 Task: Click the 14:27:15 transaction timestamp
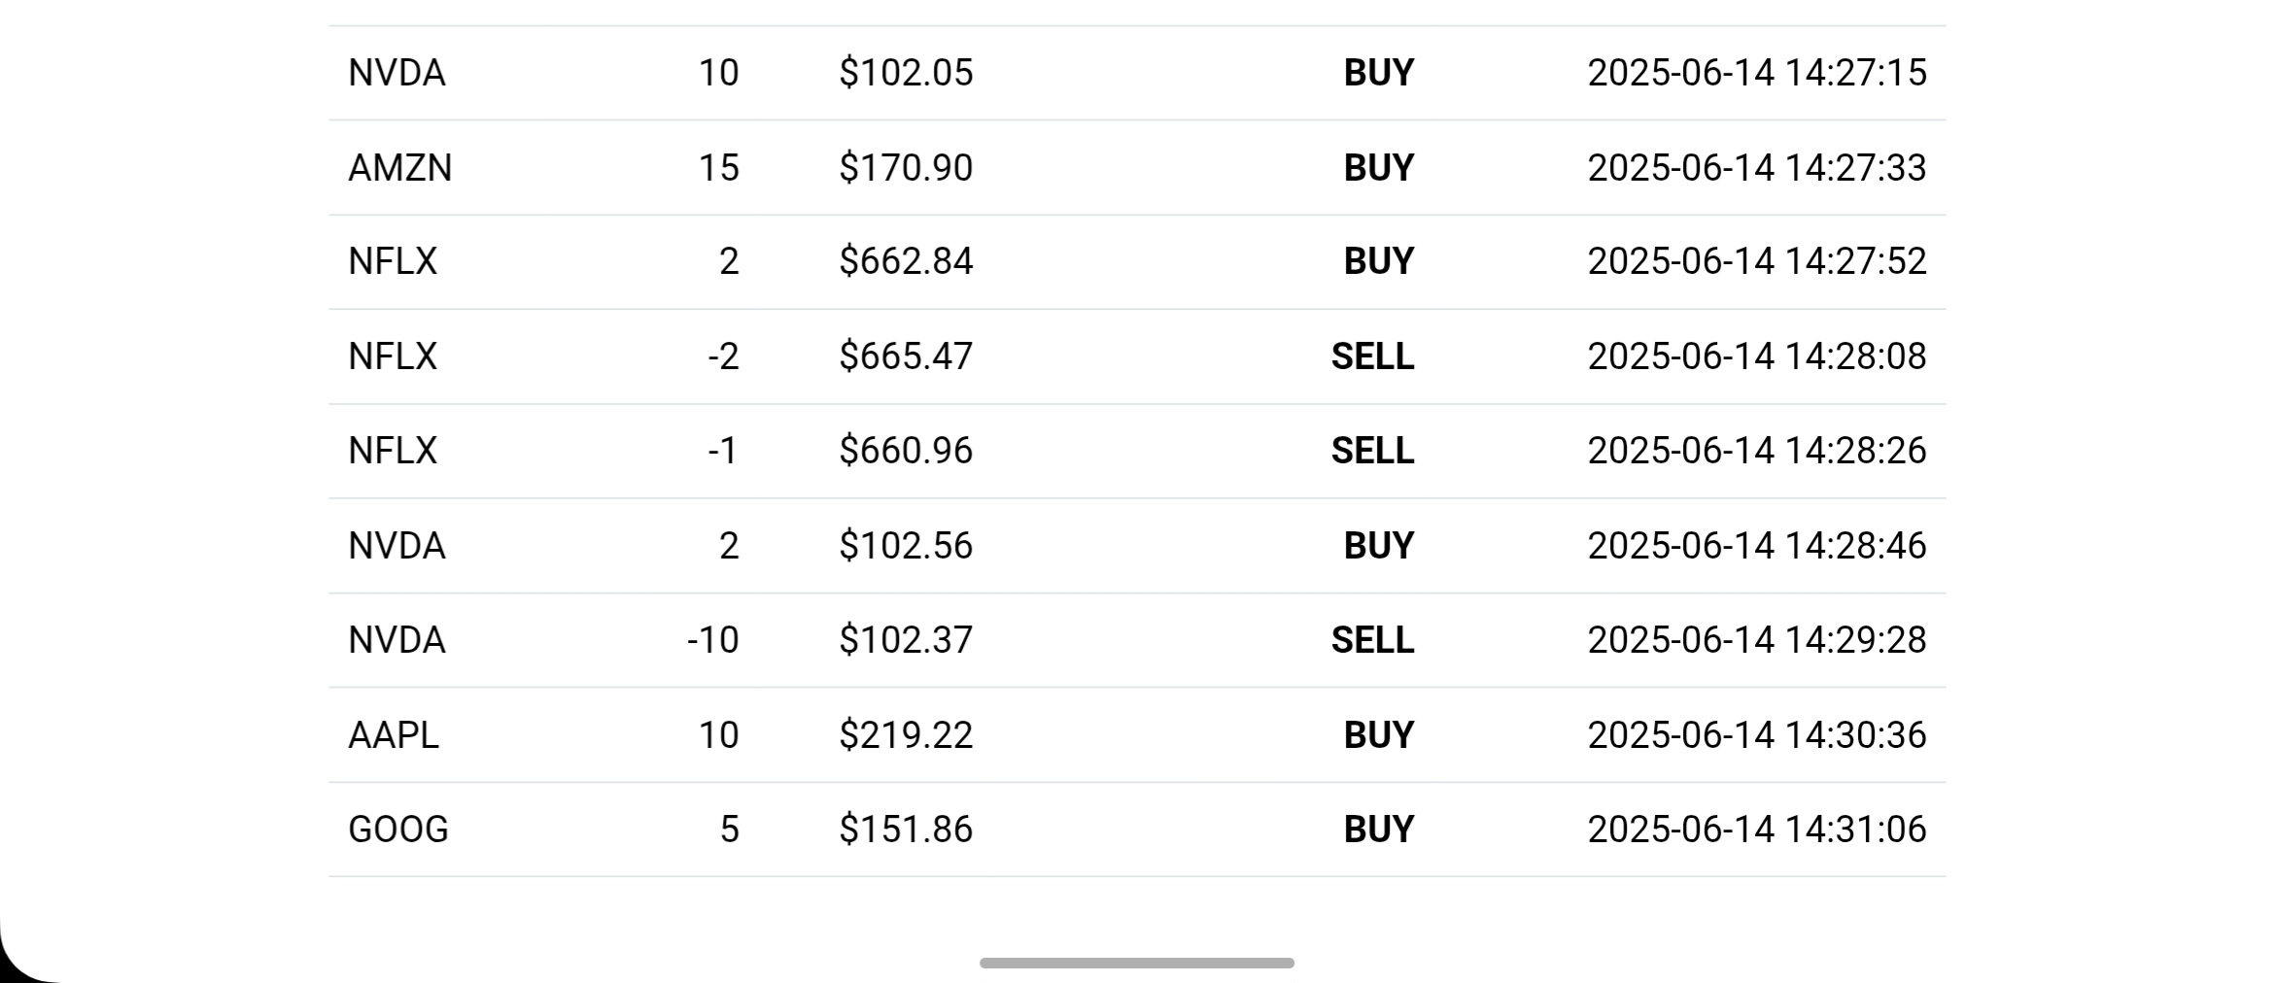tap(1756, 74)
